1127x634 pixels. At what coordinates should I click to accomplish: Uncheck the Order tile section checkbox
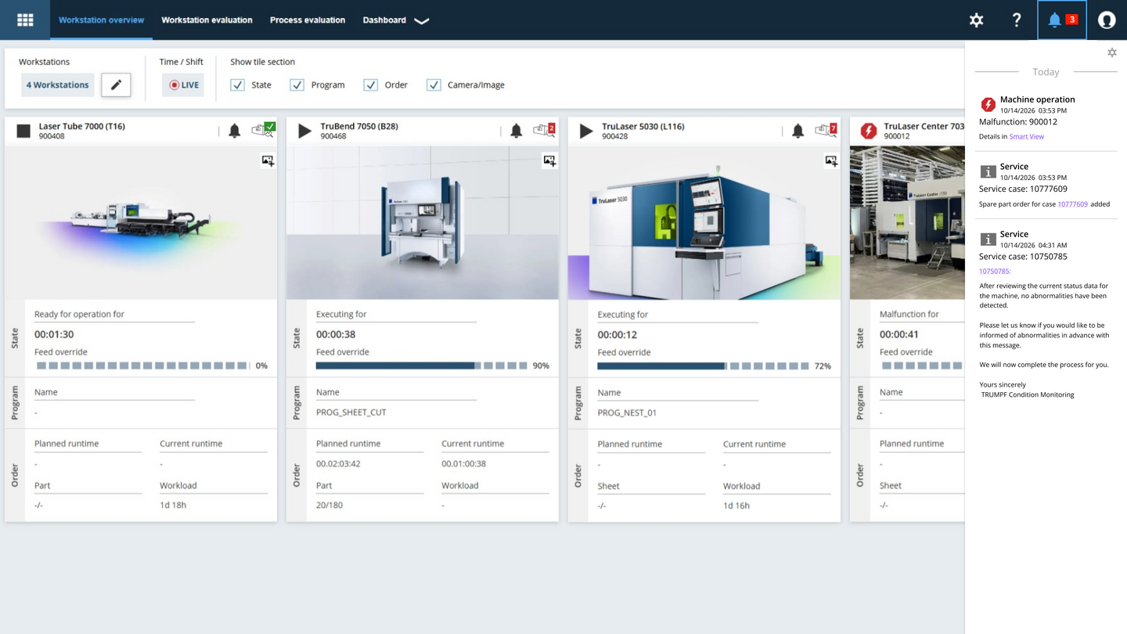pos(370,85)
